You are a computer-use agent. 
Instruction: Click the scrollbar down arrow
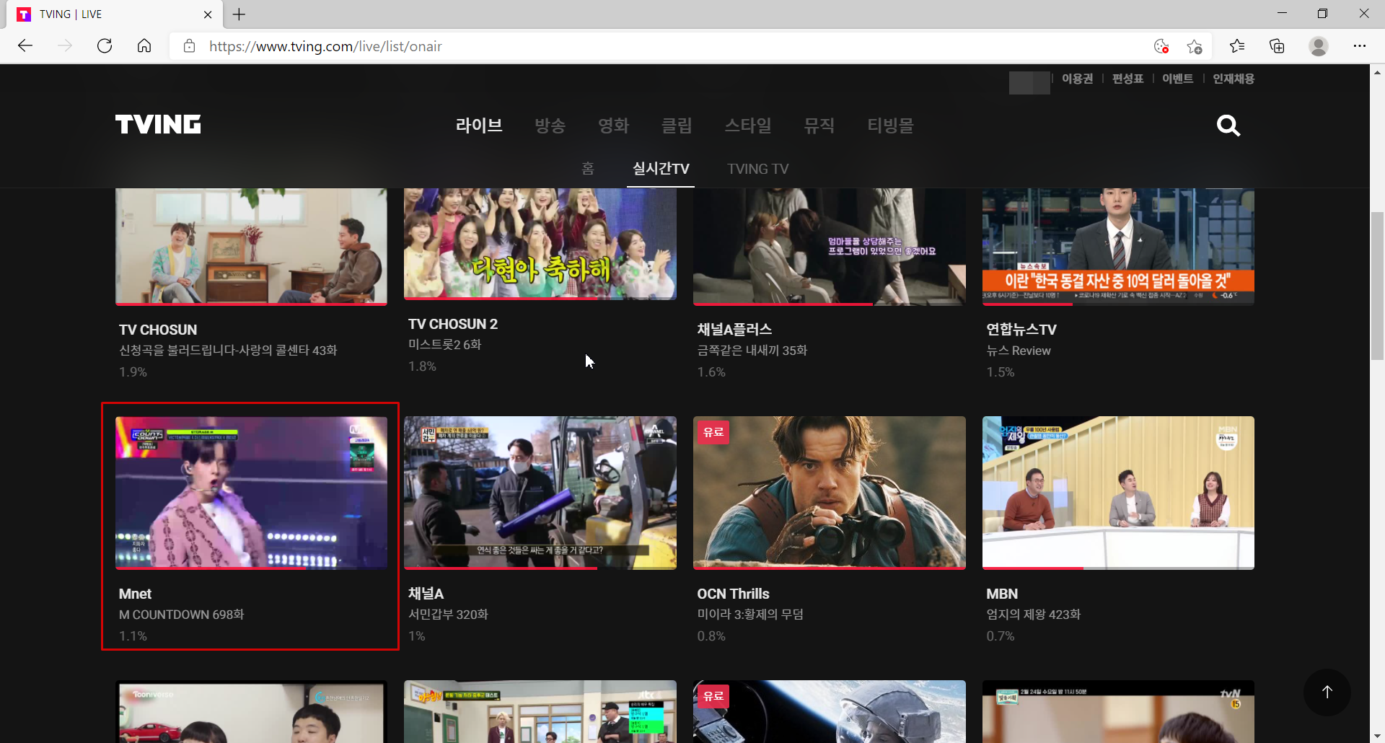[x=1377, y=736]
